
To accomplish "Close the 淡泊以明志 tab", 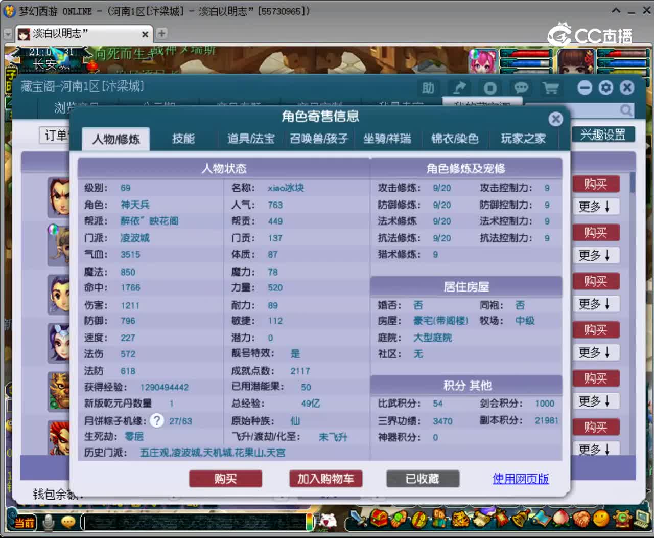I will 145,34.
